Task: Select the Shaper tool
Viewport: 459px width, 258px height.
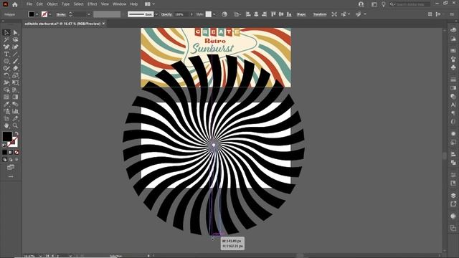Action: 6,68
